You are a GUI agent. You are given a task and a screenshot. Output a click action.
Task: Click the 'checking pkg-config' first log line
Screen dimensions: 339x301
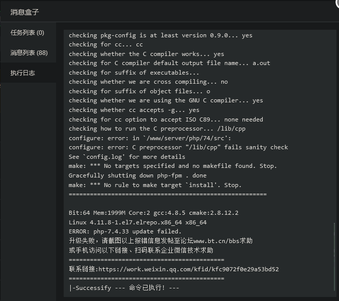point(161,35)
